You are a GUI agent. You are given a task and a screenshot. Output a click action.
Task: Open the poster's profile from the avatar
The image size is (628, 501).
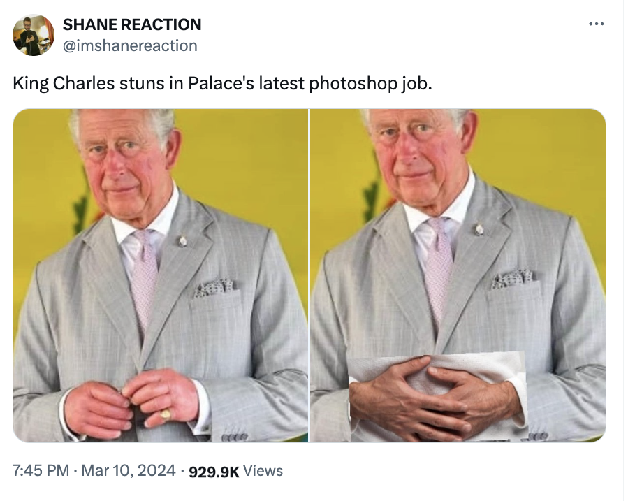34,35
